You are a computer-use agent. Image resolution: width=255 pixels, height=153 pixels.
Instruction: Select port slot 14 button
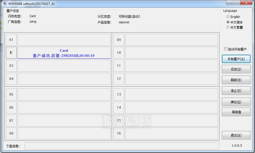pos(119,107)
